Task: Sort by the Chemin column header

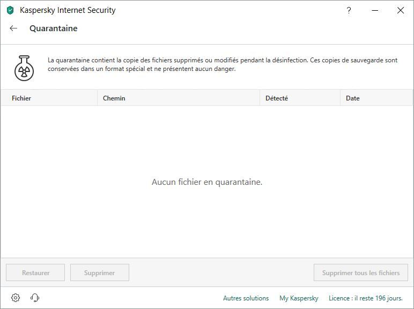Action: pyautogui.click(x=114, y=98)
